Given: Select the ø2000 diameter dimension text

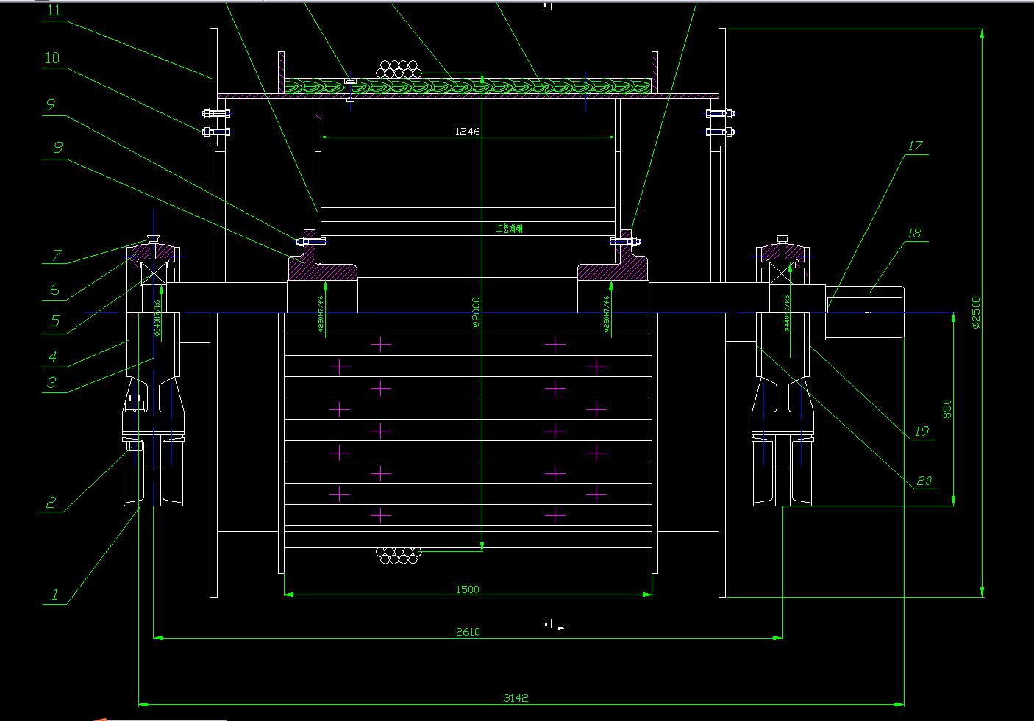Looking at the screenshot, I should (475, 312).
